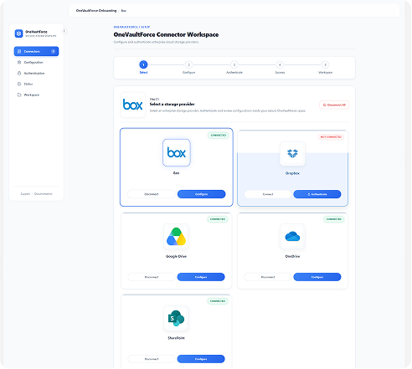
Task: Click the OneDrive cloud icon
Action: [292, 236]
